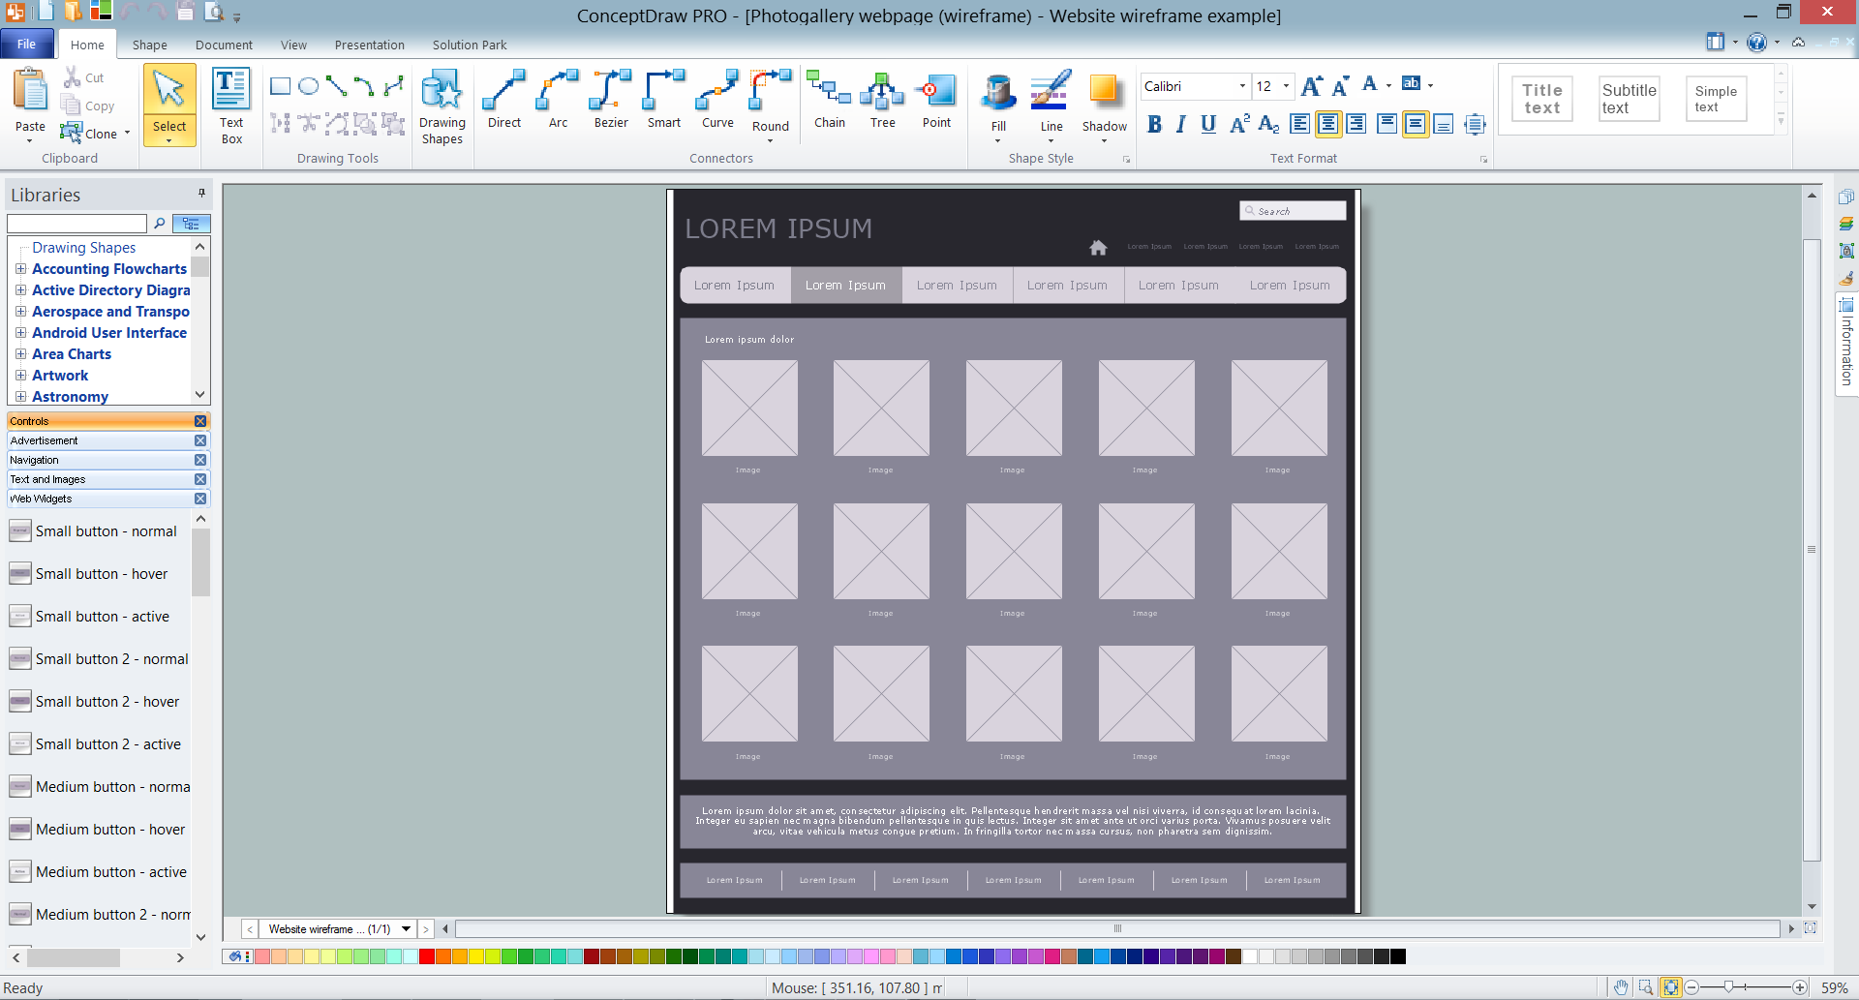Screen dimensions: 1859x1000
Task: Activate the Text Box tool
Action: coord(230,102)
